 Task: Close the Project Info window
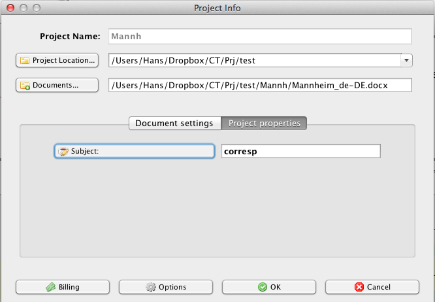(8, 8)
